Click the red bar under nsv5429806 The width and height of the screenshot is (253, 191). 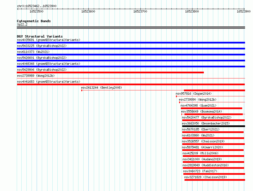(x=110, y=72)
